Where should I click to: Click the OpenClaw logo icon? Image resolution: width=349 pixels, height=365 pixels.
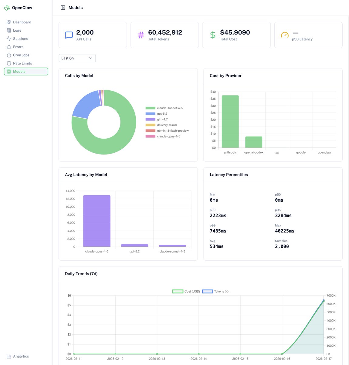(7, 7)
